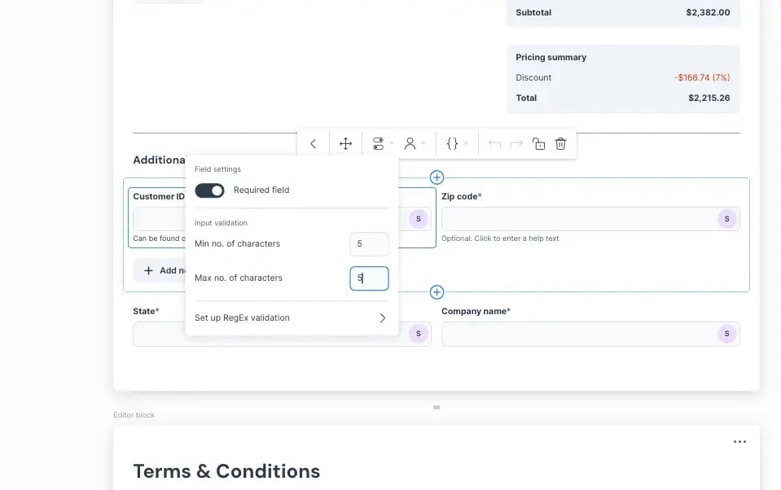
Task: Expand dropdown arrow beside field settings icon
Action: (x=392, y=144)
